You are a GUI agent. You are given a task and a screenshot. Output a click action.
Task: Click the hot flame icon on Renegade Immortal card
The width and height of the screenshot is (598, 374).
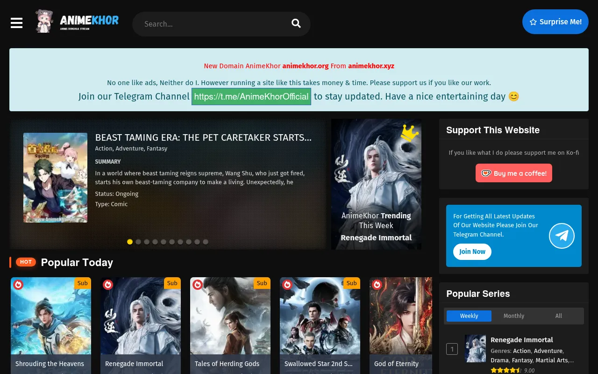click(108, 284)
